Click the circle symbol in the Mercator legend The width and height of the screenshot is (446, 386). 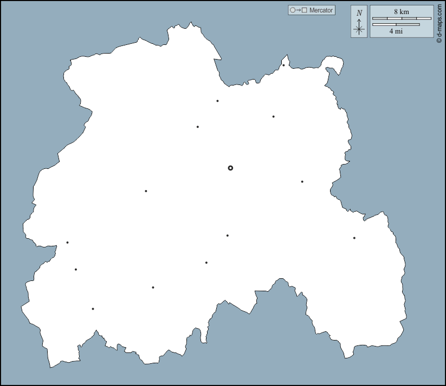[x=293, y=10]
